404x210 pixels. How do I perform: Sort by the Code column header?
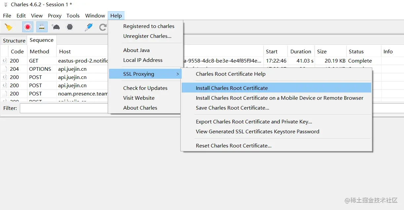click(17, 51)
